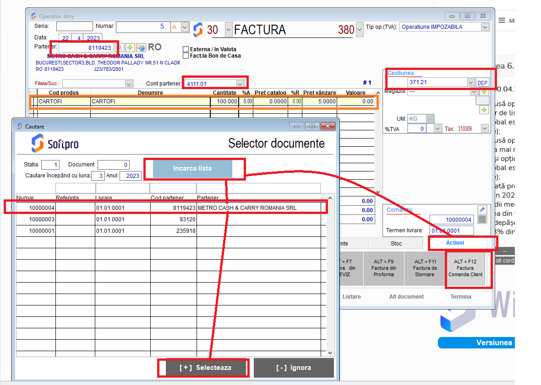The image size is (541, 385).
Task: Open the Filiala/Suc. dropdown
Action: coord(129,84)
